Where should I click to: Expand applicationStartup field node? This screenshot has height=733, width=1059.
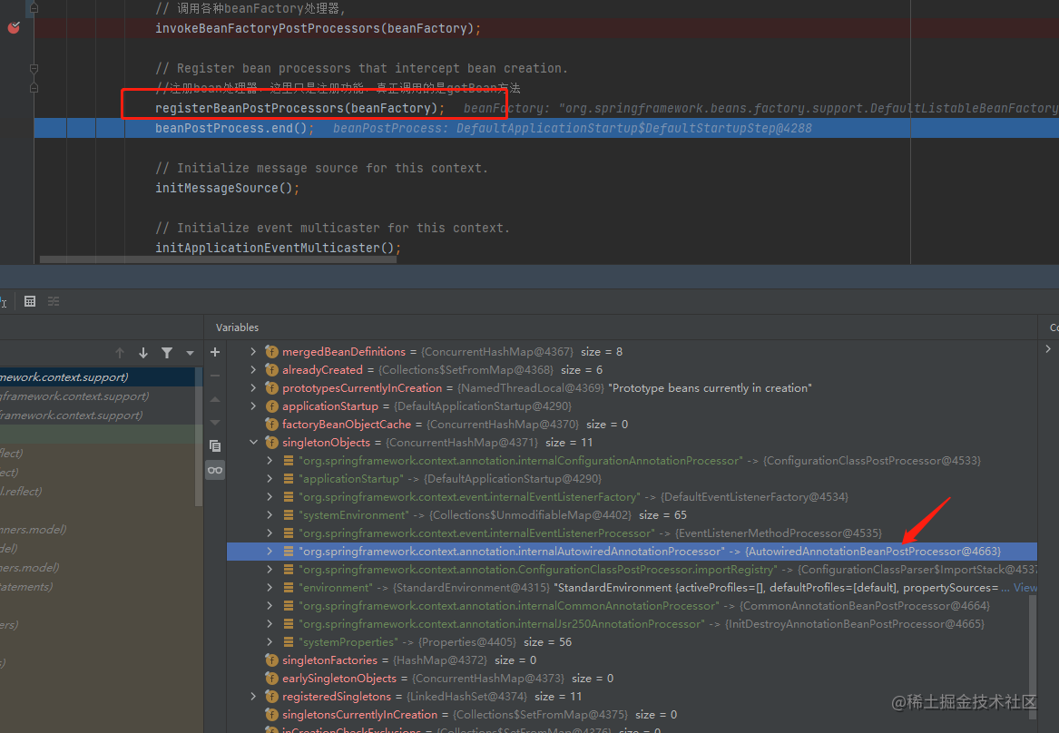[253, 406]
